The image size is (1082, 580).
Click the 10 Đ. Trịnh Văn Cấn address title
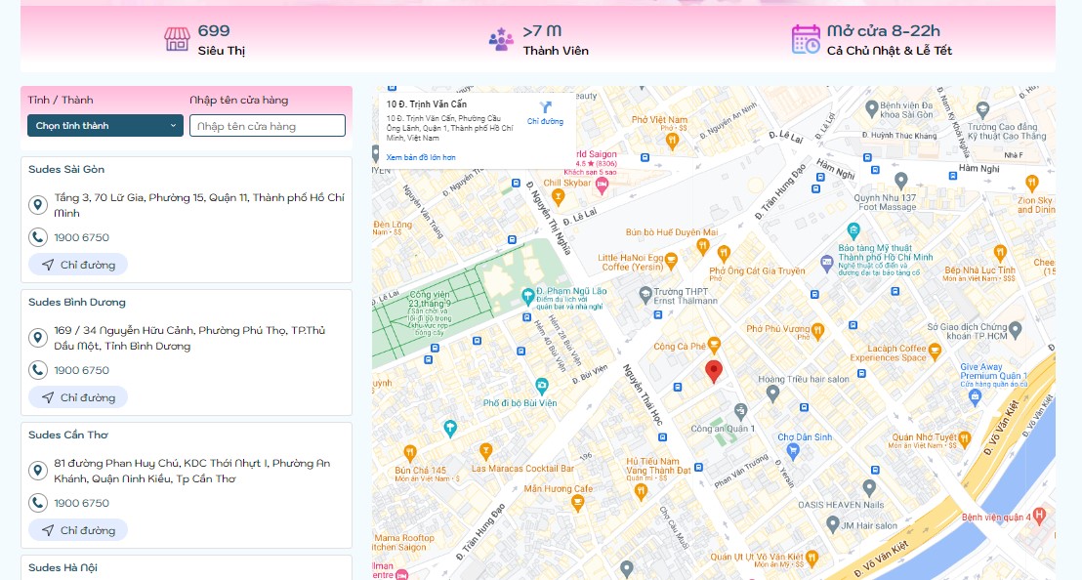tap(427, 104)
